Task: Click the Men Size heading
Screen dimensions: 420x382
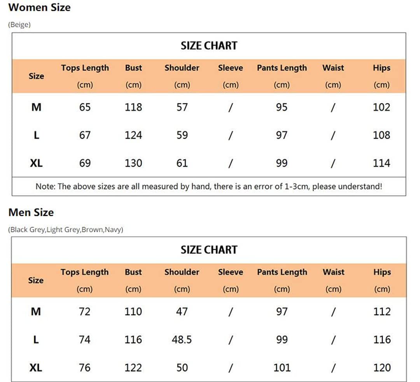Action: point(31,212)
